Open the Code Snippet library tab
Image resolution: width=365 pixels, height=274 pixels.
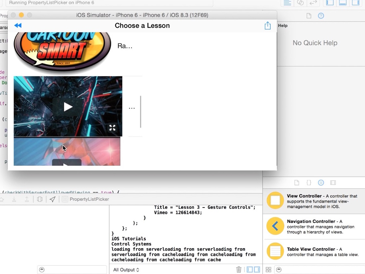coord(309,183)
